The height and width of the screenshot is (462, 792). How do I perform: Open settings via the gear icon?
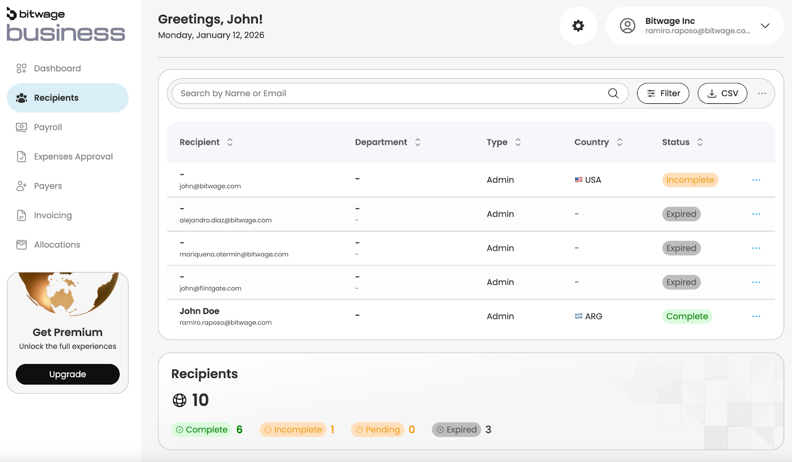click(x=578, y=26)
